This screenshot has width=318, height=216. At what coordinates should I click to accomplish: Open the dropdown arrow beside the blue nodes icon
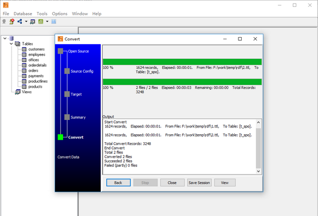coord(26,21)
